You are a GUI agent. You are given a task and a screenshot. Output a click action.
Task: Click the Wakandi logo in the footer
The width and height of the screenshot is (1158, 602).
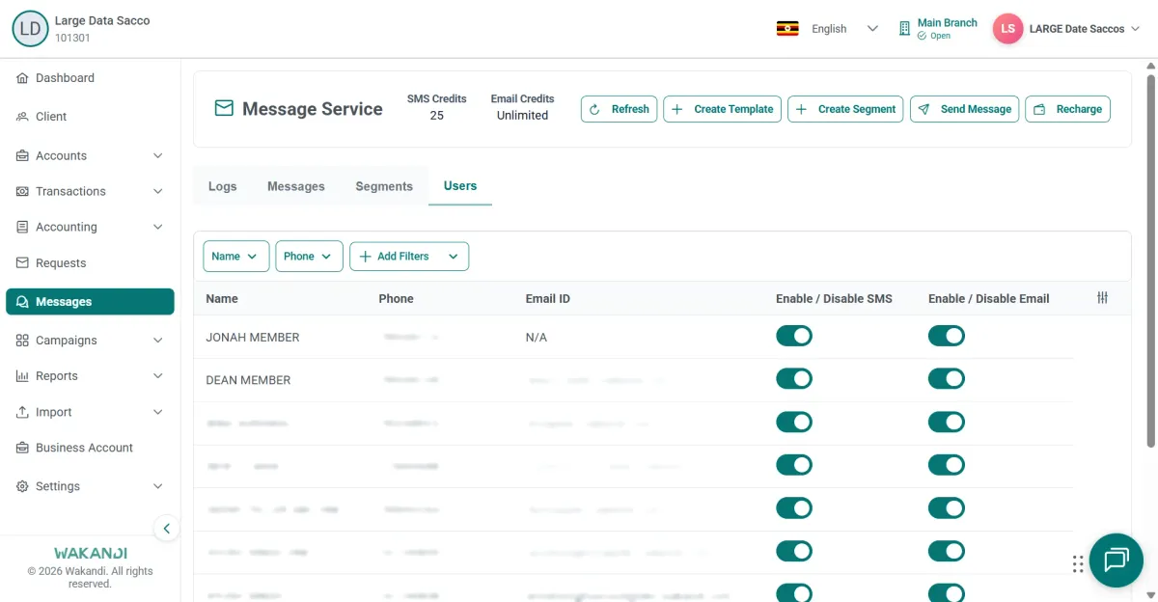click(x=90, y=554)
